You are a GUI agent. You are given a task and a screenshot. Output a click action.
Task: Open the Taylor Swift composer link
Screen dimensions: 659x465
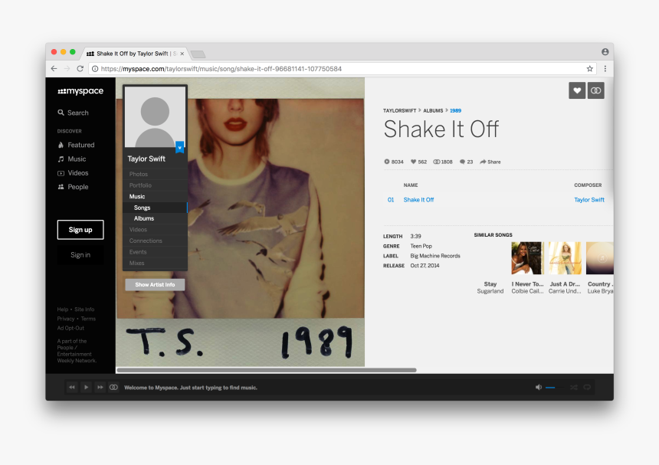[x=589, y=200]
